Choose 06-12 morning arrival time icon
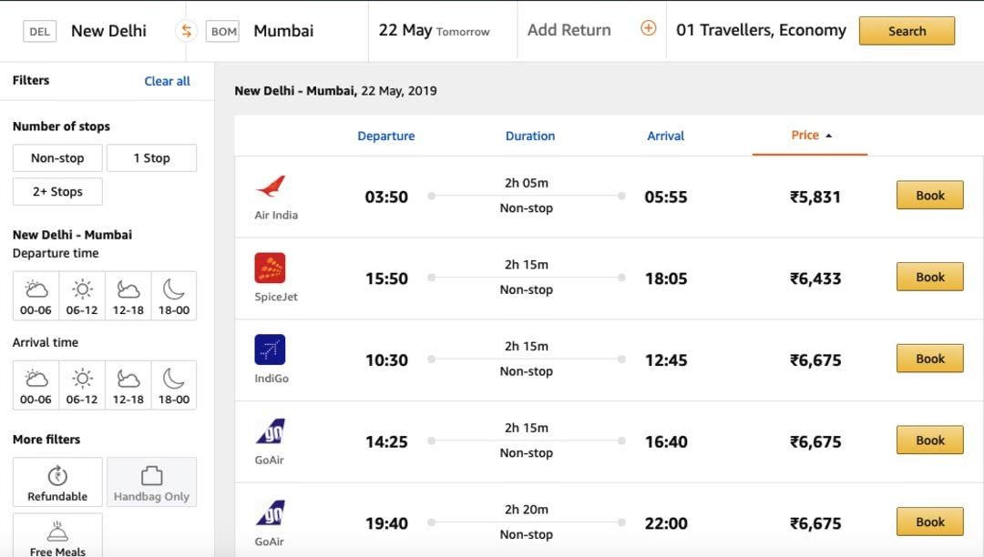Screen dimensions: 984x557 [82, 378]
